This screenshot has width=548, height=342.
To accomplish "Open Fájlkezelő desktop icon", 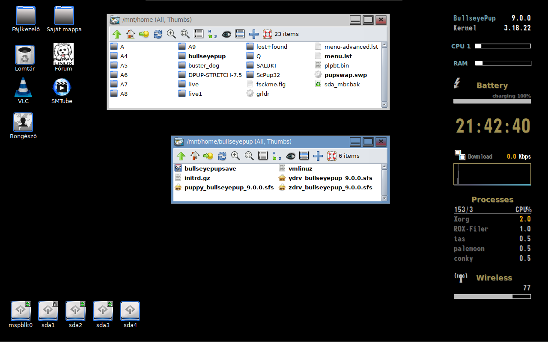I will coord(26,16).
